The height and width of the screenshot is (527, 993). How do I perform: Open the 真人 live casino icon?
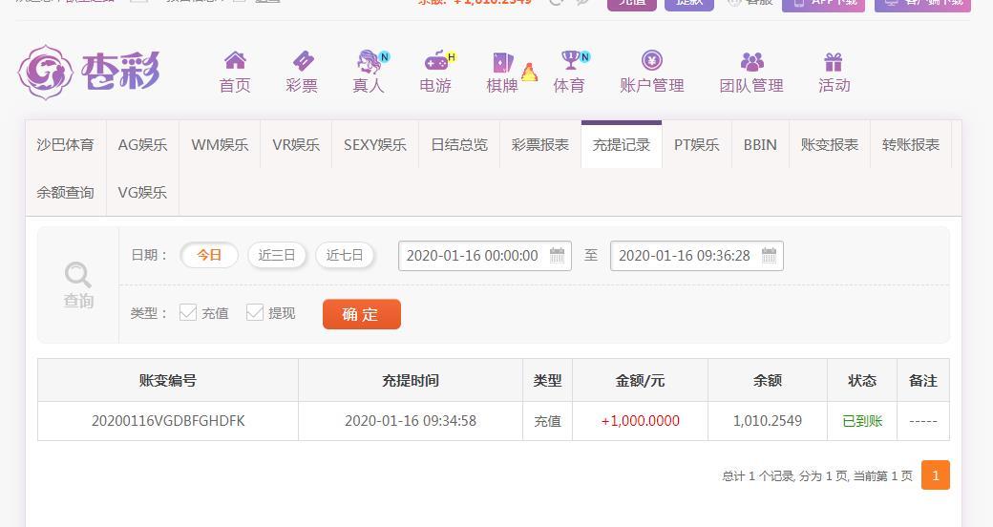(x=370, y=61)
